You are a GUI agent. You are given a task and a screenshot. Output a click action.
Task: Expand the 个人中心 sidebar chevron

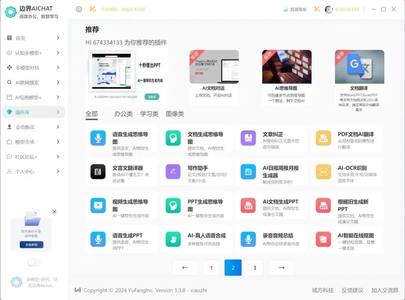(x=58, y=172)
